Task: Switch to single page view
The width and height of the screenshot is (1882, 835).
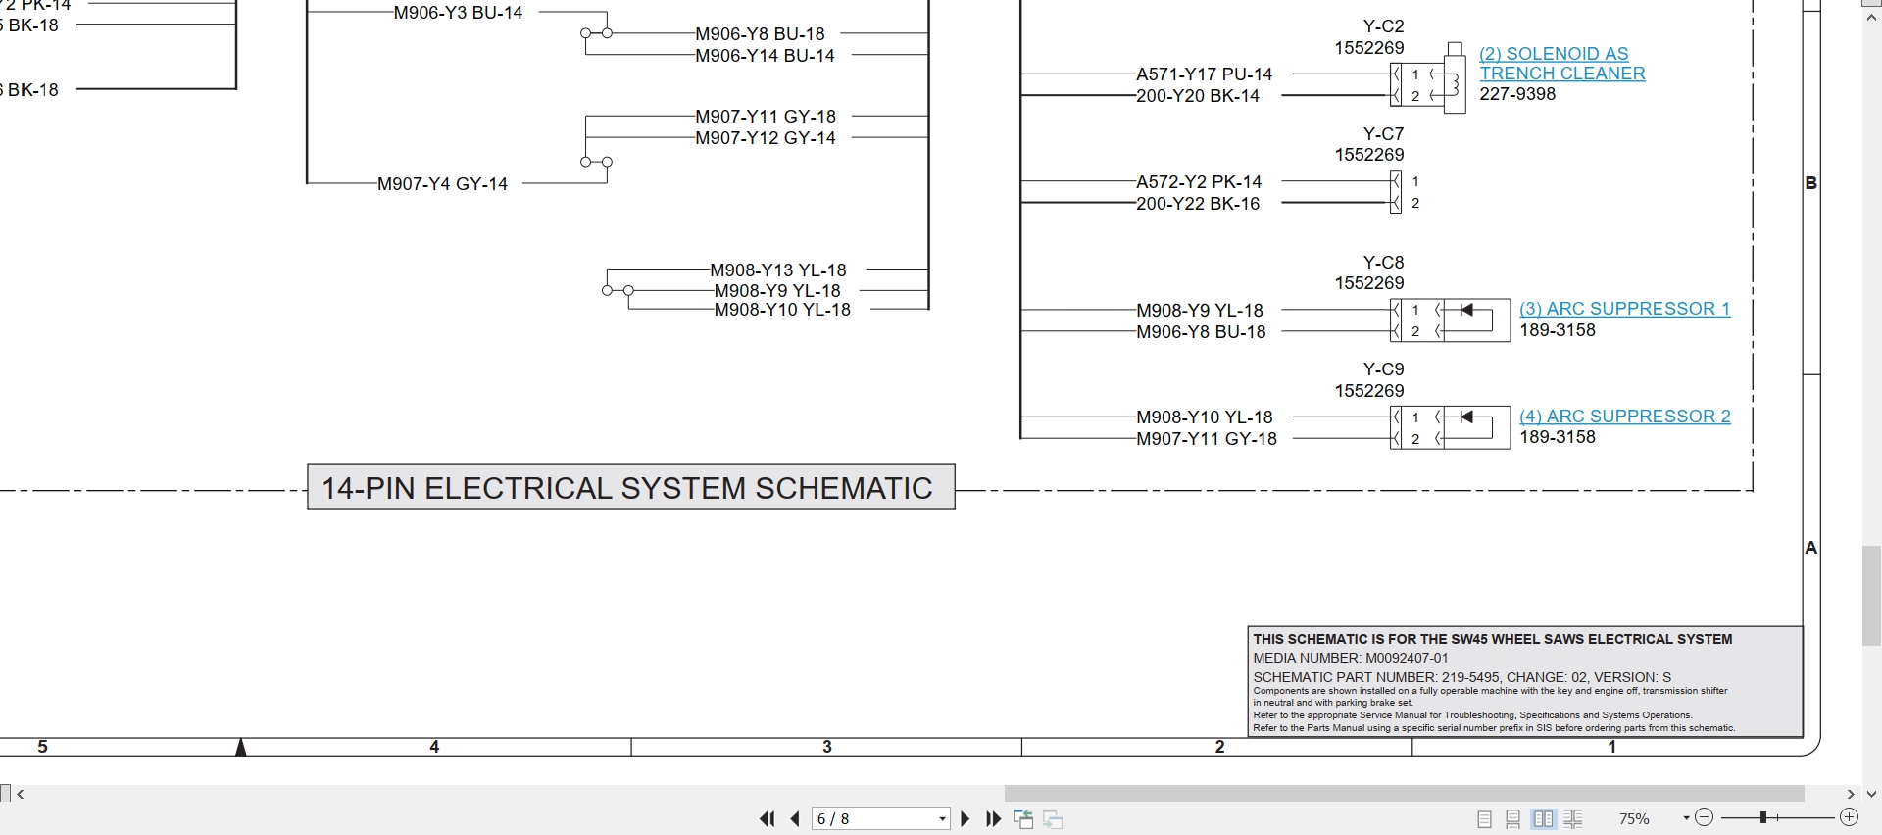Action: pyautogui.click(x=1484, y=818)
